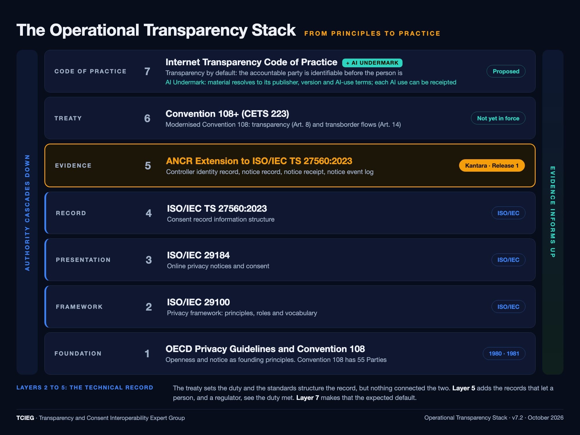The height and width of the screenshot is (435, 580).
Task: Click the '1980 · 1981' badge
Action: (x=504, y=354)
